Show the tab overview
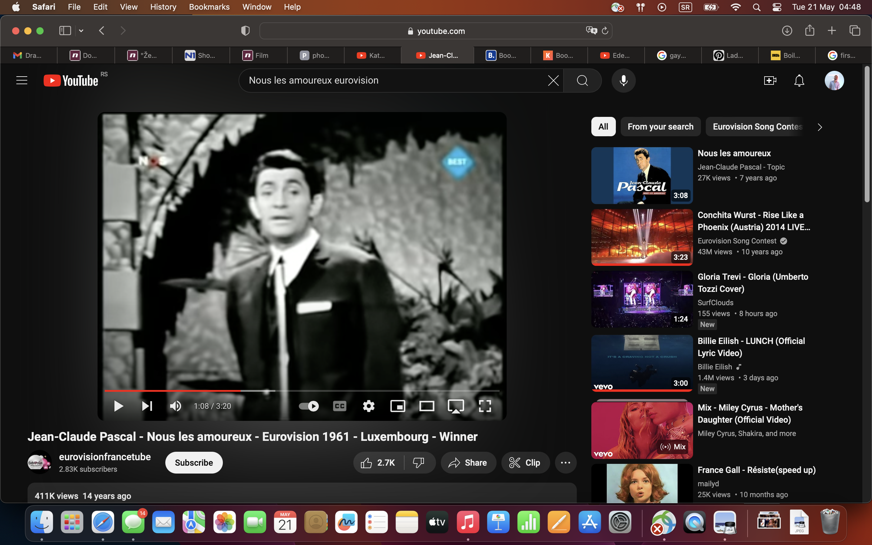 pos(855,31)
